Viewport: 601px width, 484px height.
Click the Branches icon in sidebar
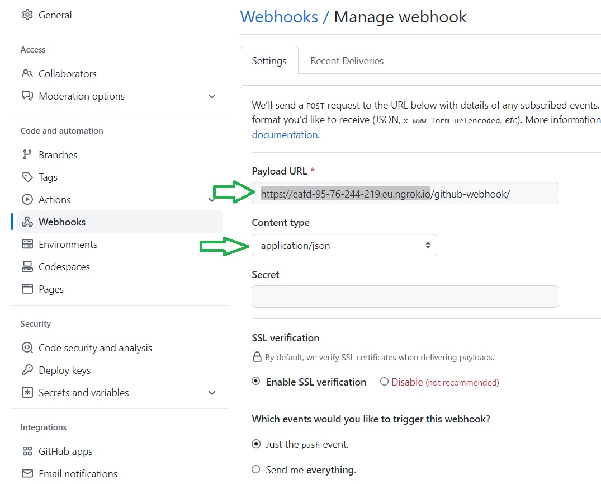27,155
